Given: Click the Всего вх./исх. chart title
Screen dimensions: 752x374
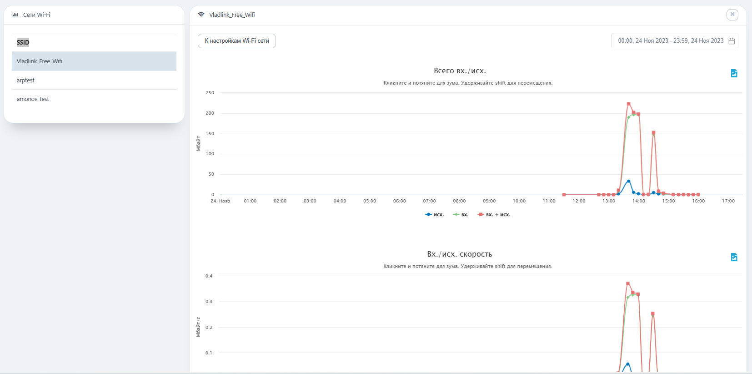Looking at the screenshot, I should coord(460,71).
